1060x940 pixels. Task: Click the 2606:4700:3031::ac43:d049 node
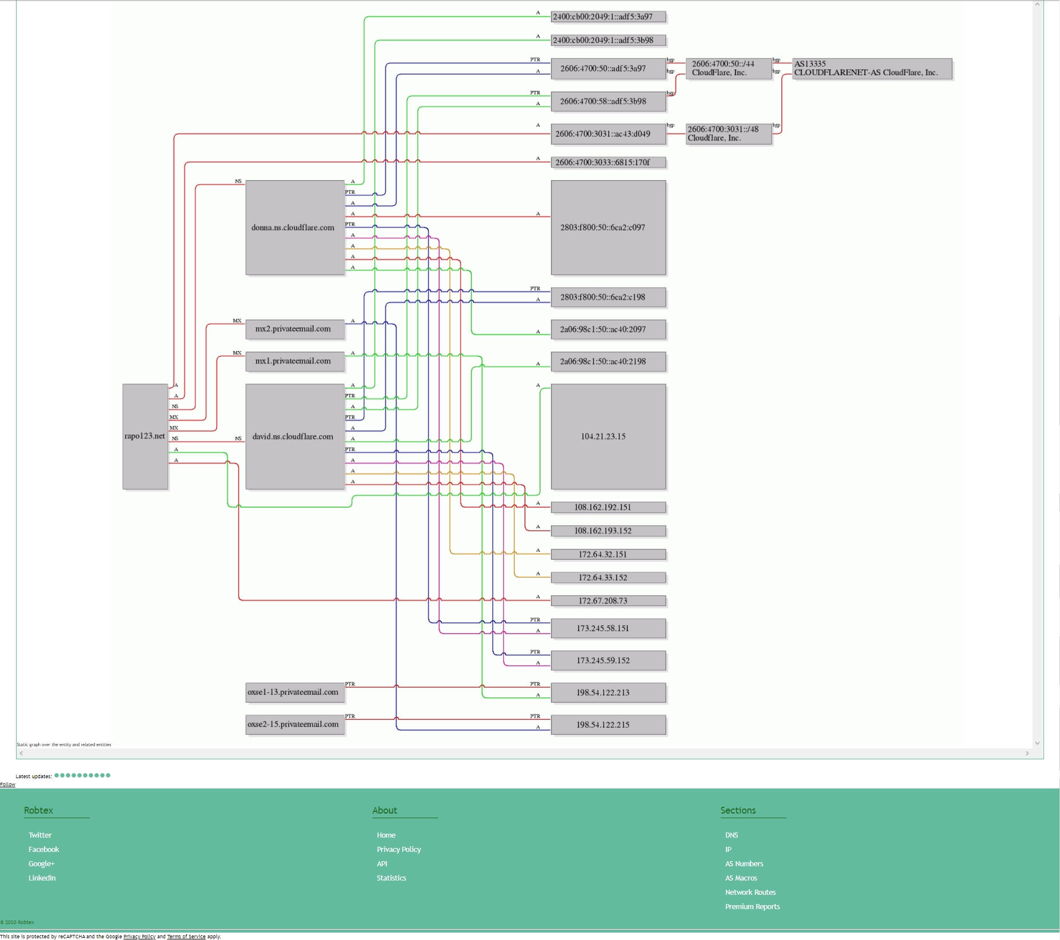[x=609, y=134]
